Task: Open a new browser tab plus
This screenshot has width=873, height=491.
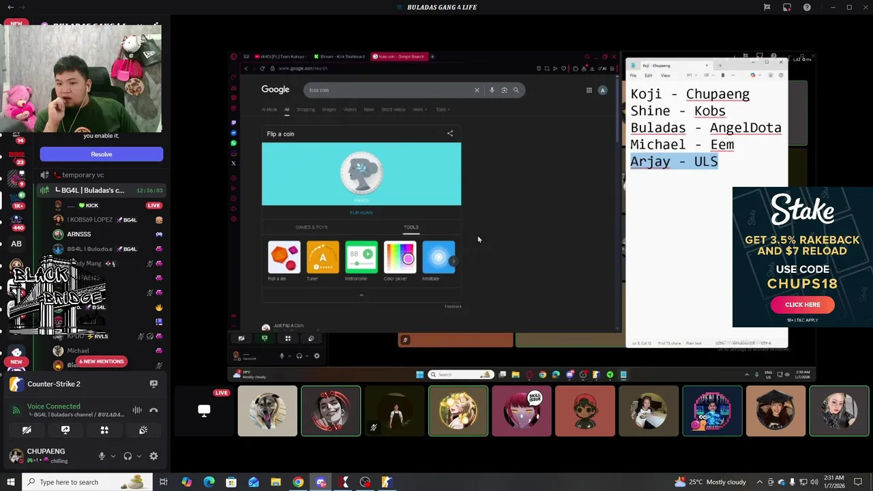Action: tap(432, 57)
